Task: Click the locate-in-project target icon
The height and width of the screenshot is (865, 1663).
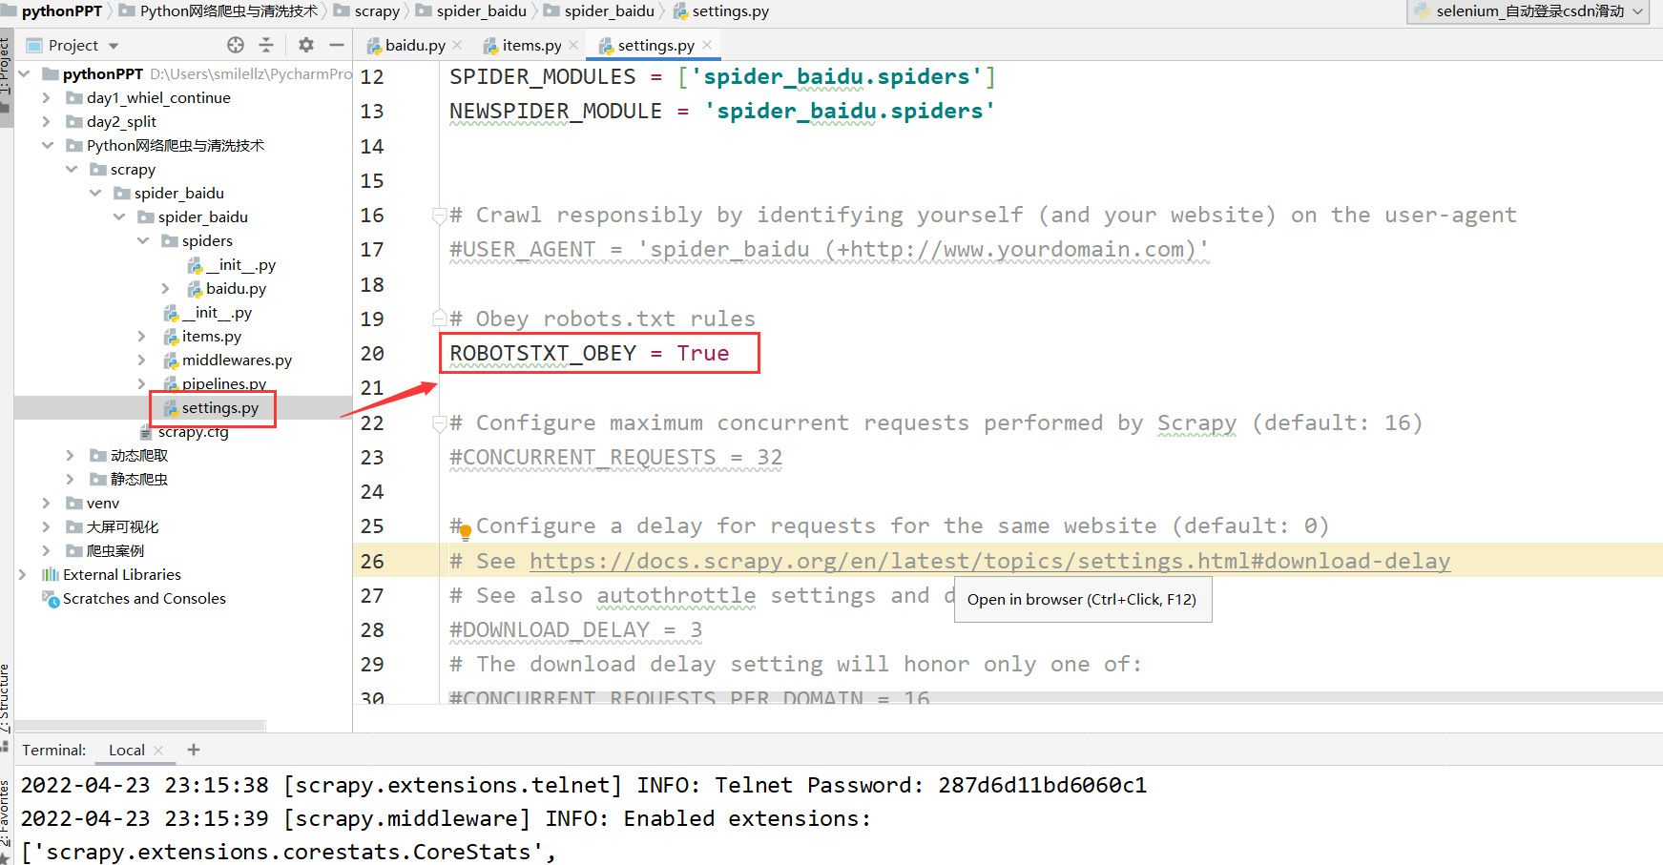Action: tap(236, 45)
